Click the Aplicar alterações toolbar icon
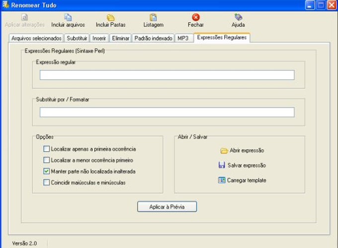 click(x=24, y=17)
